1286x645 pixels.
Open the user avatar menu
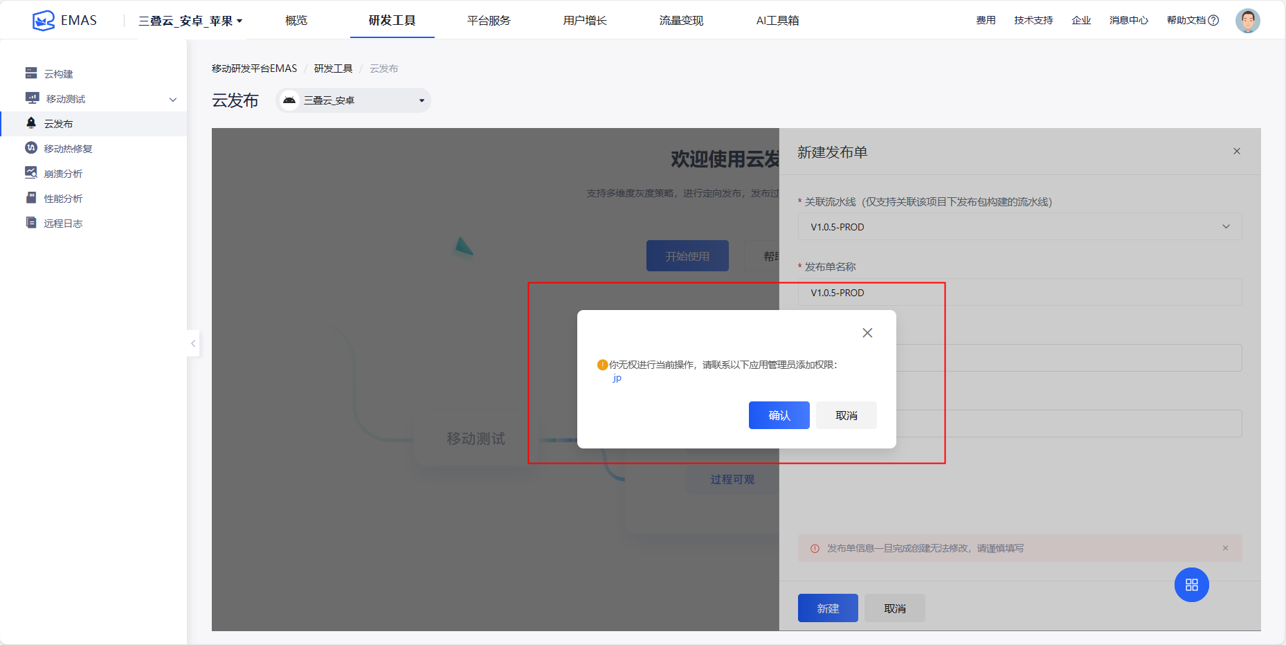coord(1248,21)
